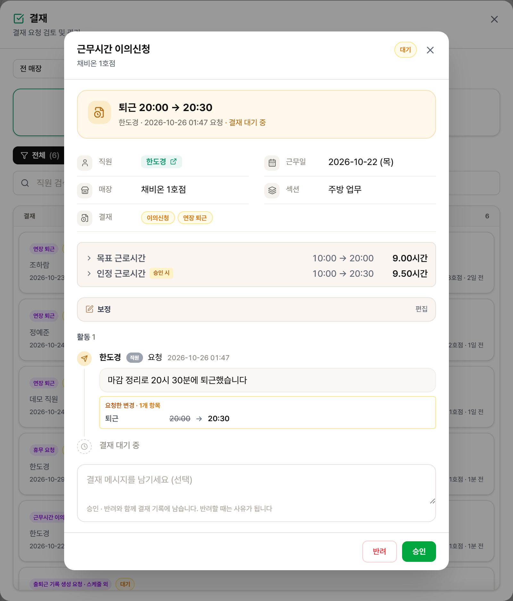Viewport: 513px width, 601px height.
Task: Click the paper-plane request icon in activity
Action: coord(84,358)
